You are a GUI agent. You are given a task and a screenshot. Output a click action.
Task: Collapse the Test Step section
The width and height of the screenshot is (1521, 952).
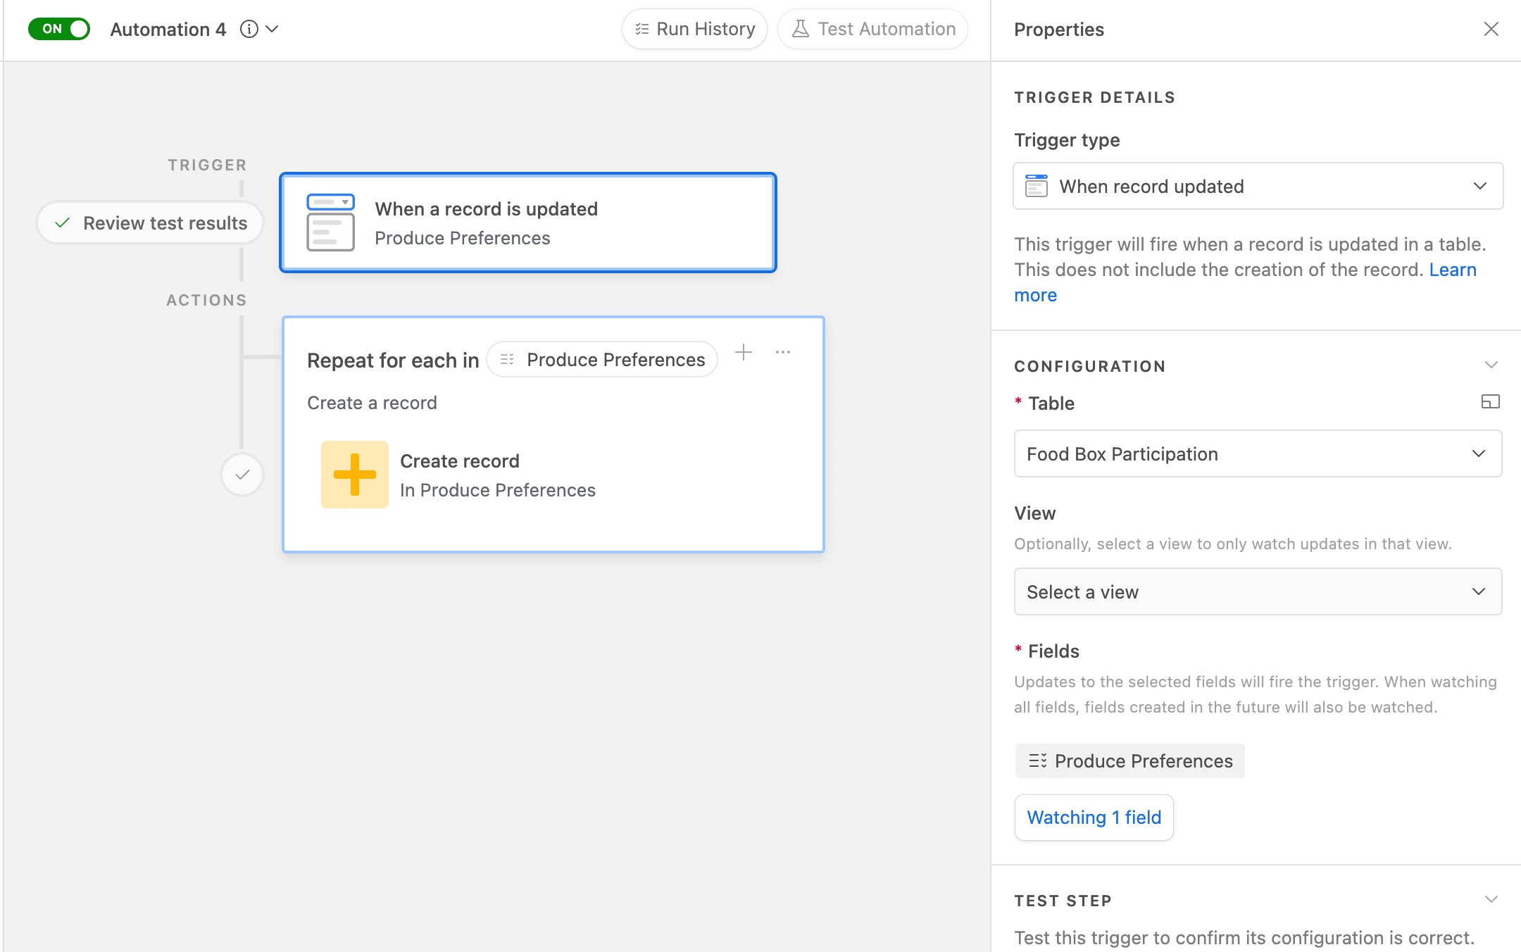pyautogui.click(x=1491, y=899)
